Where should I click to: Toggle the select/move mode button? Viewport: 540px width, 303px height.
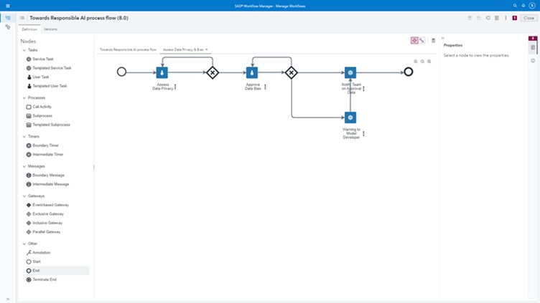tap(414, 41)
